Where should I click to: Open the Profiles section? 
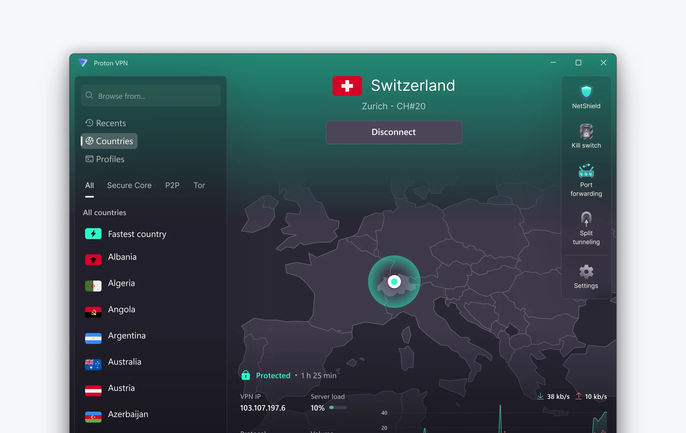pos(105,159)
